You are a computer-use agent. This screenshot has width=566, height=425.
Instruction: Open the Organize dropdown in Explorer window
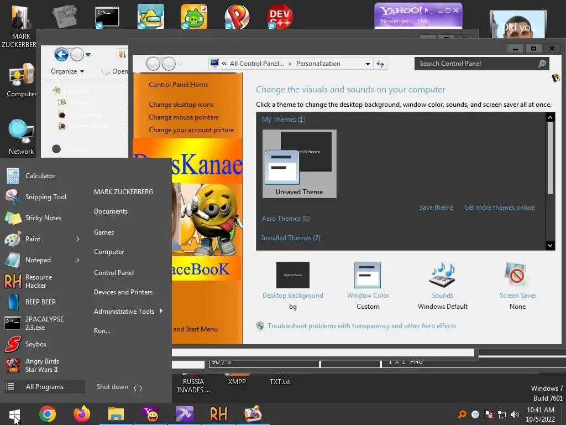click(67, 71)
